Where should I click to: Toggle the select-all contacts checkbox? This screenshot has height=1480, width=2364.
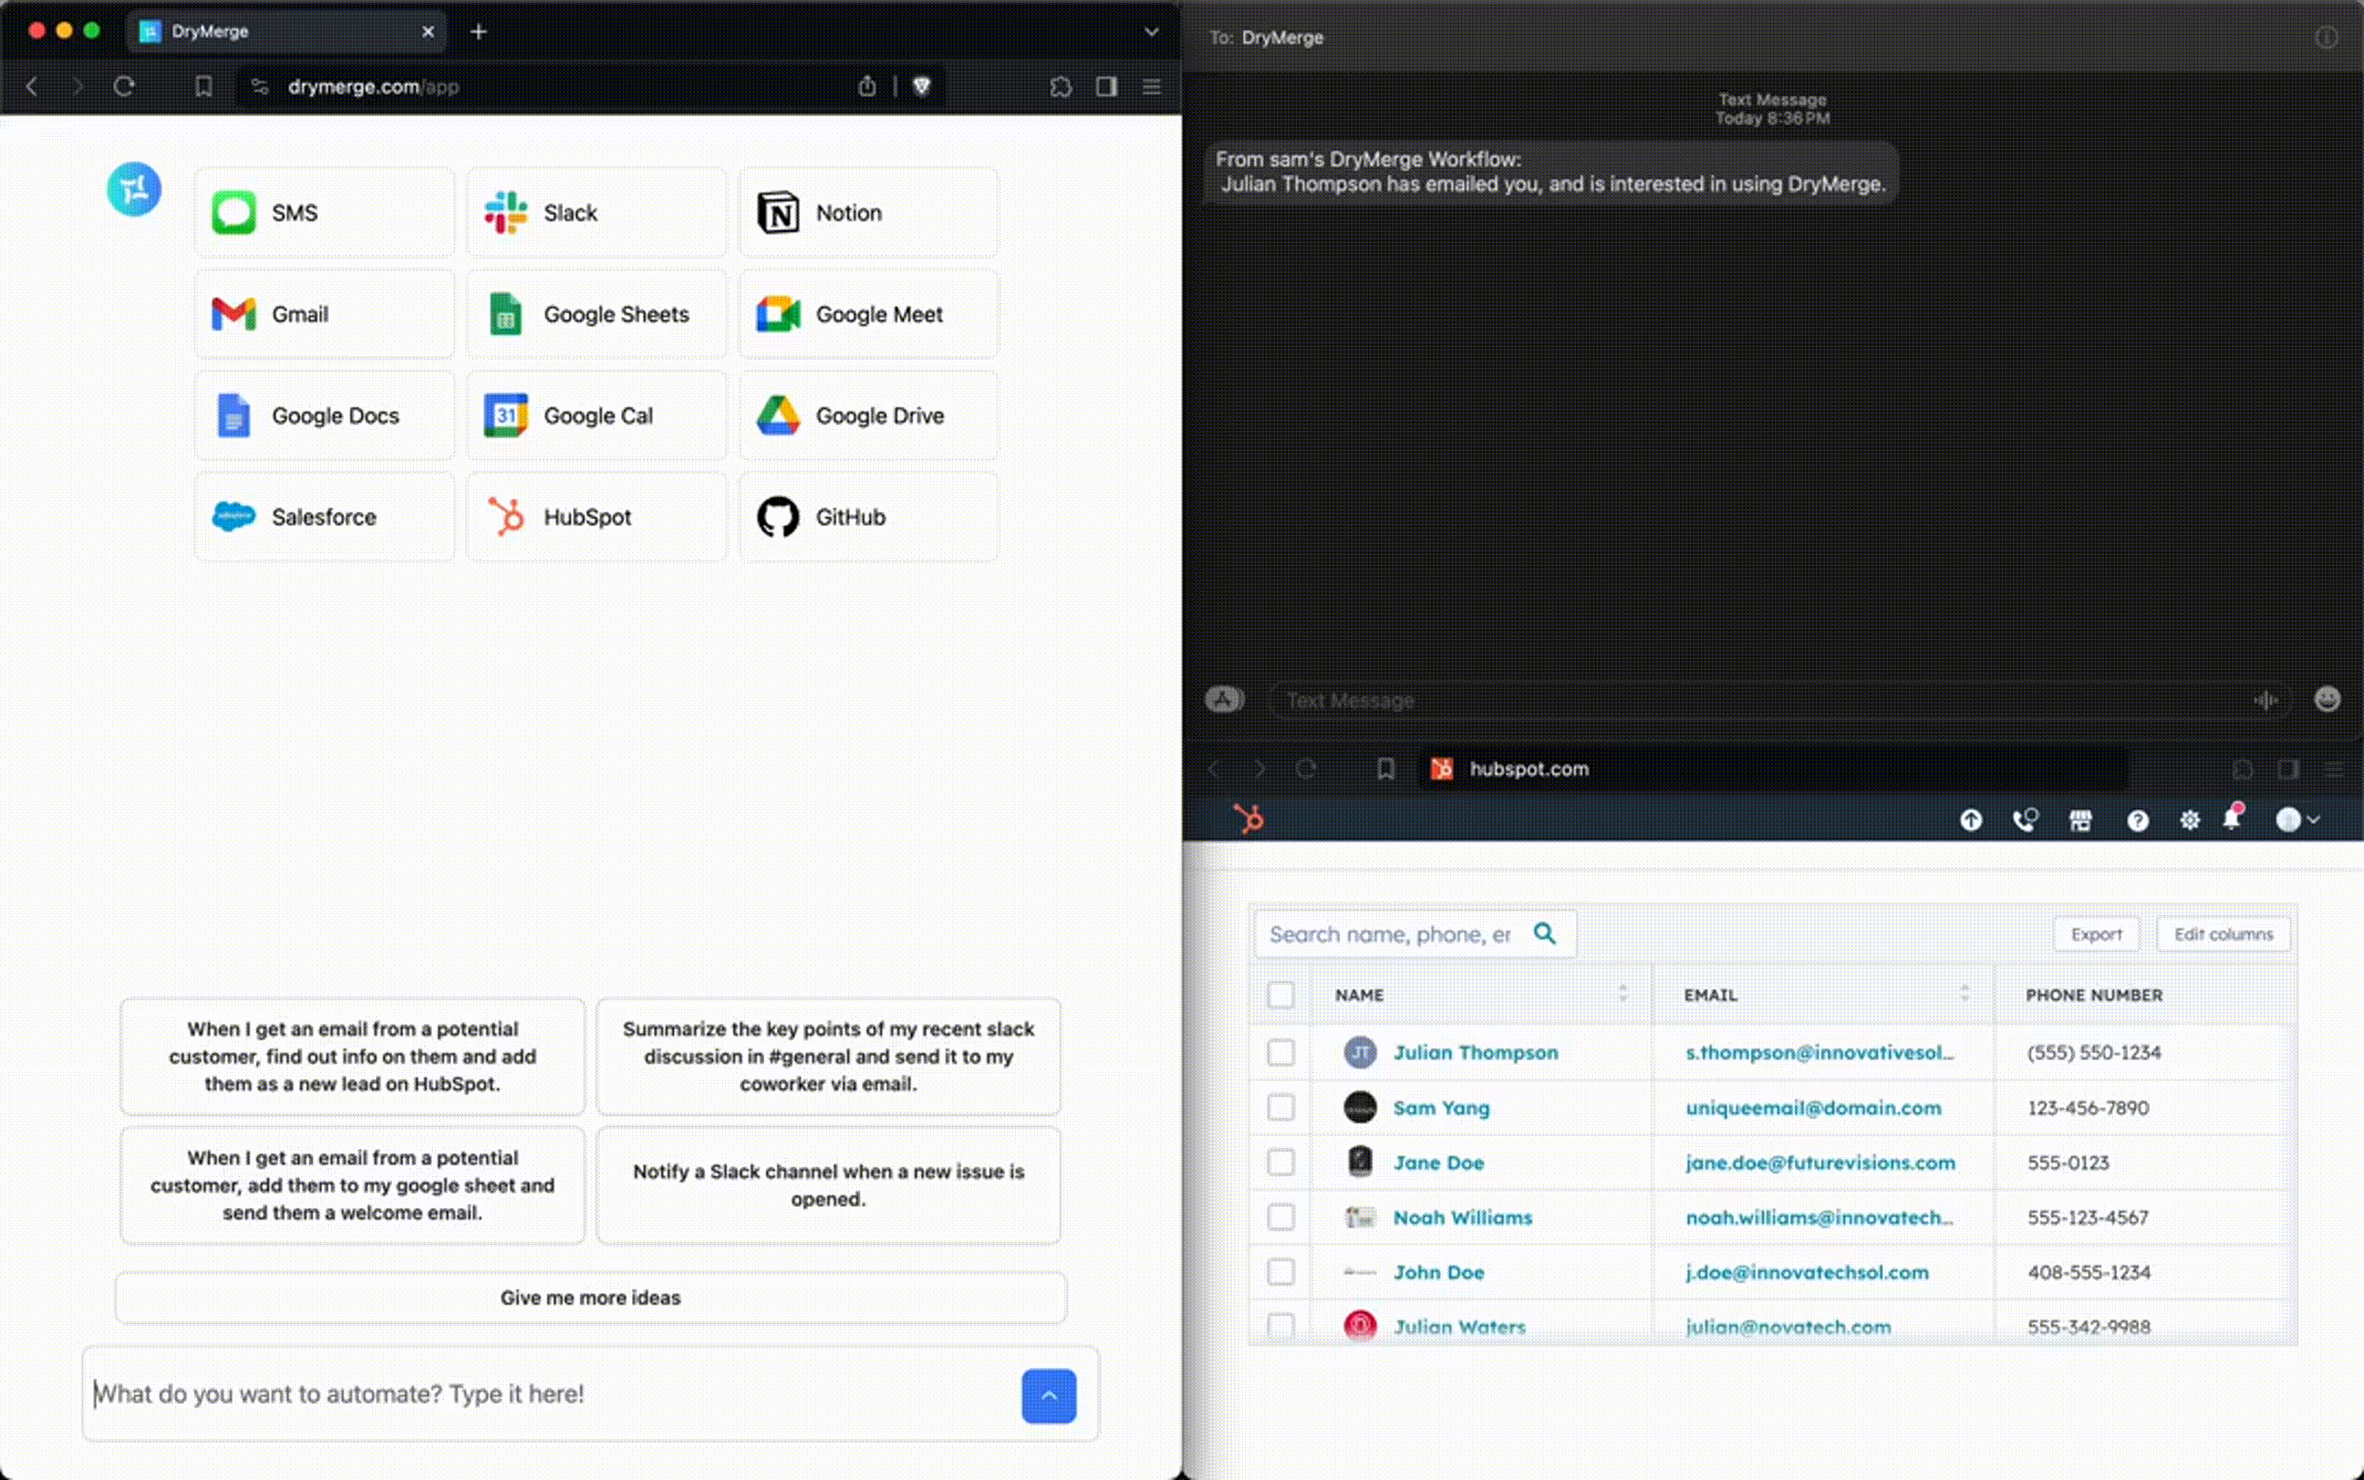click(1280, 994)
